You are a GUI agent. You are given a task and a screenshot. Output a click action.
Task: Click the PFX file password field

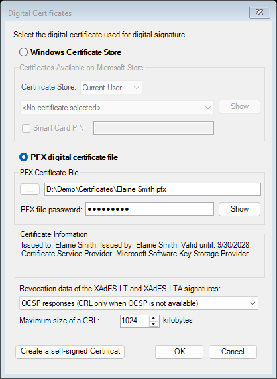(150, 209)
